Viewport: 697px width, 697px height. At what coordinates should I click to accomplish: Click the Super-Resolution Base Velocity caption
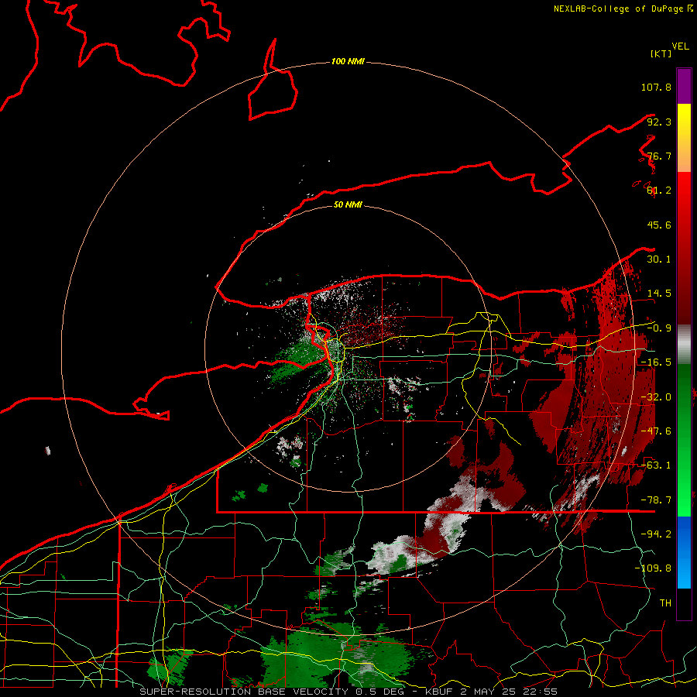click(348, 692)
